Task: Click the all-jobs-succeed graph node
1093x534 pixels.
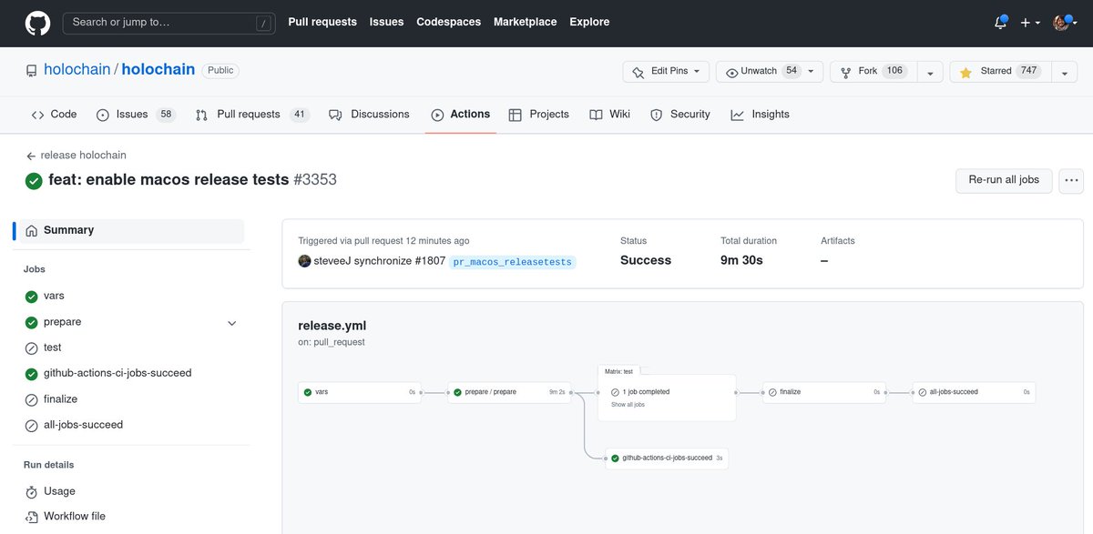Action: tap(974, 392)
